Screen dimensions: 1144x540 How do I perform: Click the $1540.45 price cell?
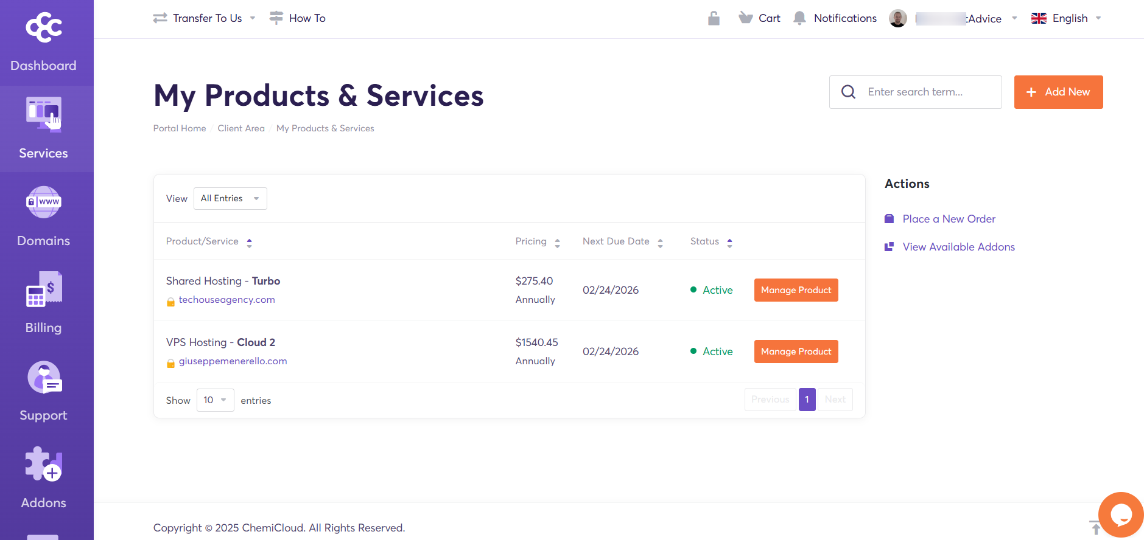[536, 342]
